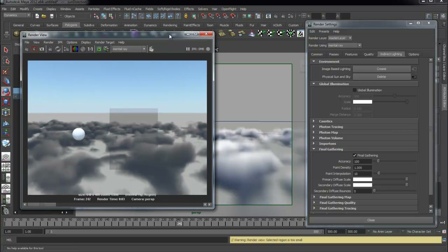This screenshot has height=252, width=448.
Task: Pause IPR tuning
Action: click(x=188, y=49)
